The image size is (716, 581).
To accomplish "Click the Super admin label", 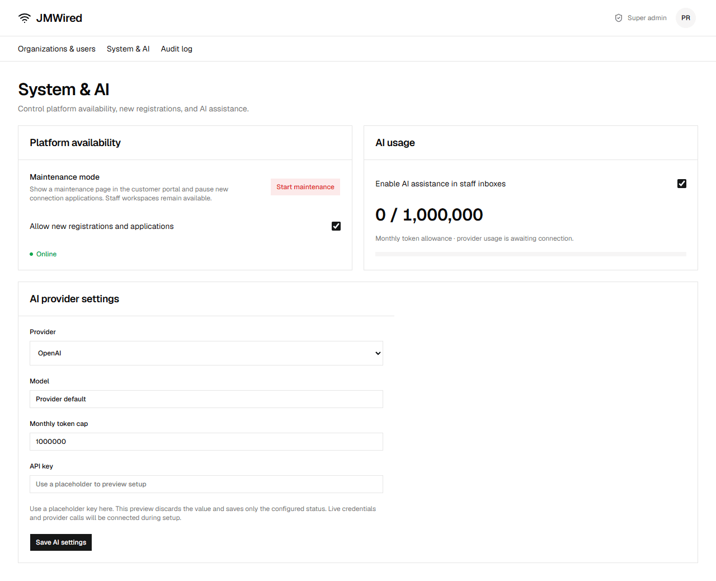I will (647, 18).
